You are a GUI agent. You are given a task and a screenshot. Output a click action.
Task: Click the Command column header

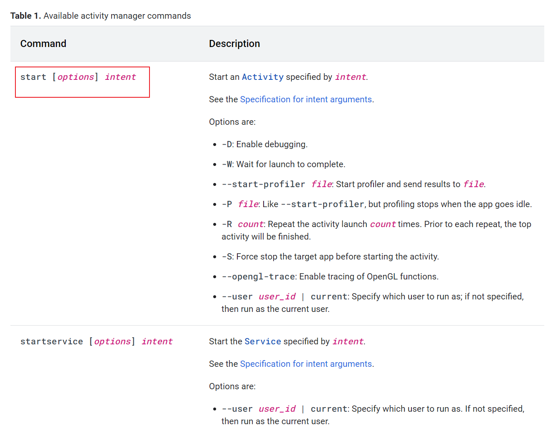point(43,44)
